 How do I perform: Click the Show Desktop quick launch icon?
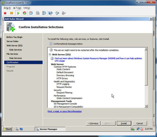click(x=21, y=129)
